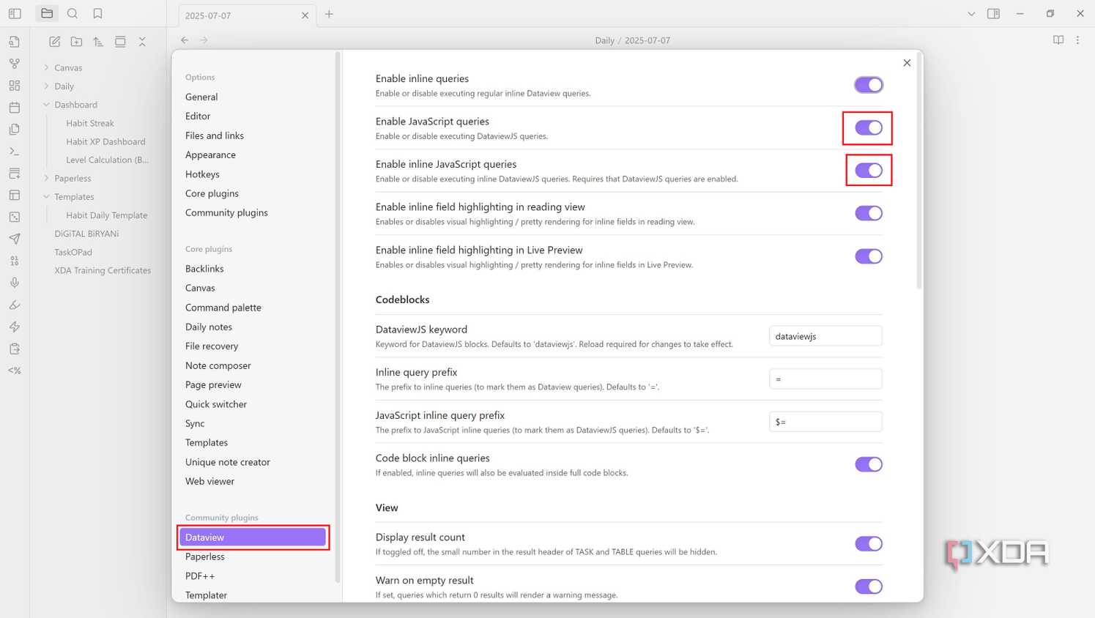Open the Habit XP Dashboard note

point(105,141)
